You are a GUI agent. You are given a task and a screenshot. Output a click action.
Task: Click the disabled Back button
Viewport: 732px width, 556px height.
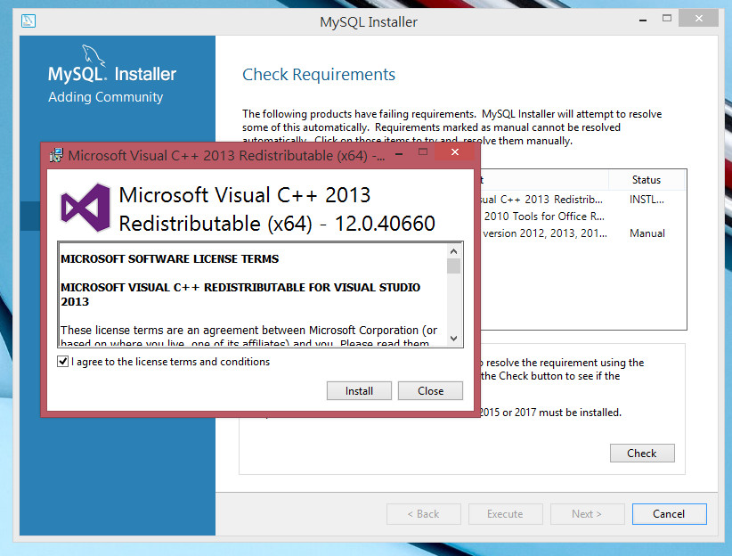(423, 514)
